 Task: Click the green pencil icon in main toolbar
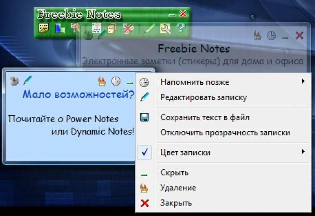[x=150, y=28]
